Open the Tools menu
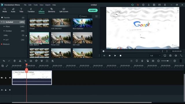 point(36,5)
